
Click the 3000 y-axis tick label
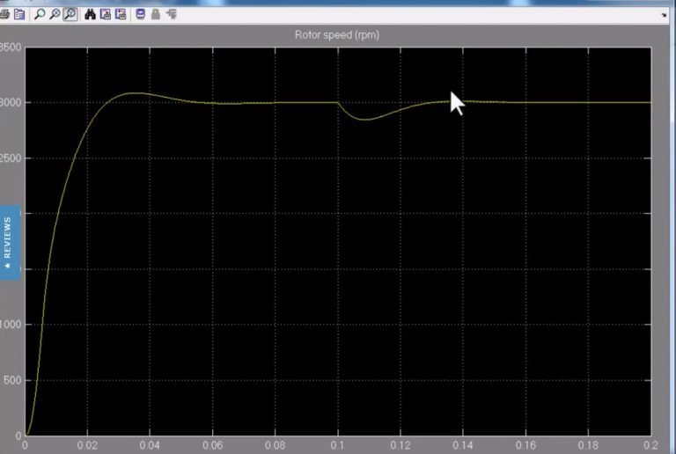pos(11,103)
